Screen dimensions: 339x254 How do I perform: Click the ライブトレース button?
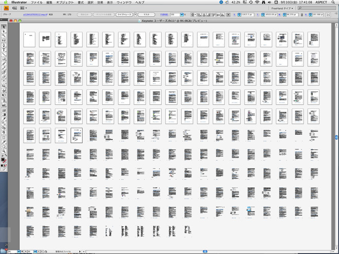pos(124,14)
